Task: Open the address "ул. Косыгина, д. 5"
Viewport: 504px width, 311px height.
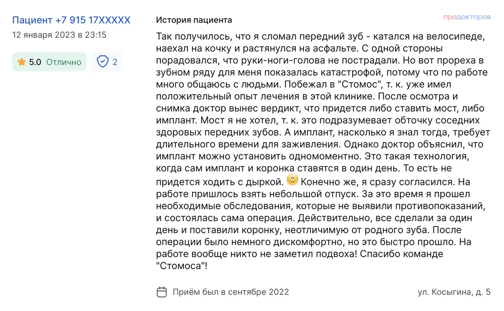Action: pos(454,292)
